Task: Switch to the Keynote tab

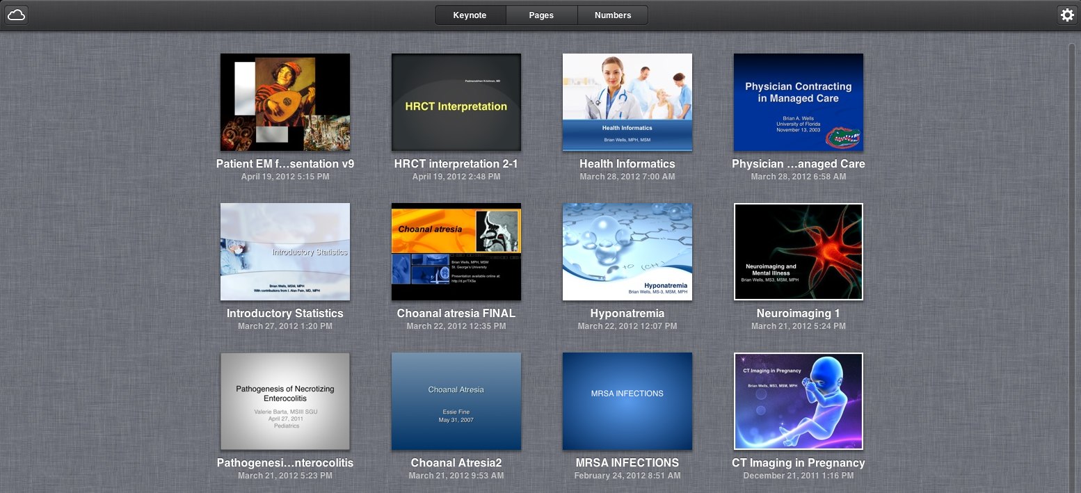Action: [470, 15]
